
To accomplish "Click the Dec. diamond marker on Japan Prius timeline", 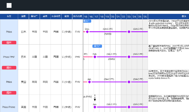I will point(87,32).
